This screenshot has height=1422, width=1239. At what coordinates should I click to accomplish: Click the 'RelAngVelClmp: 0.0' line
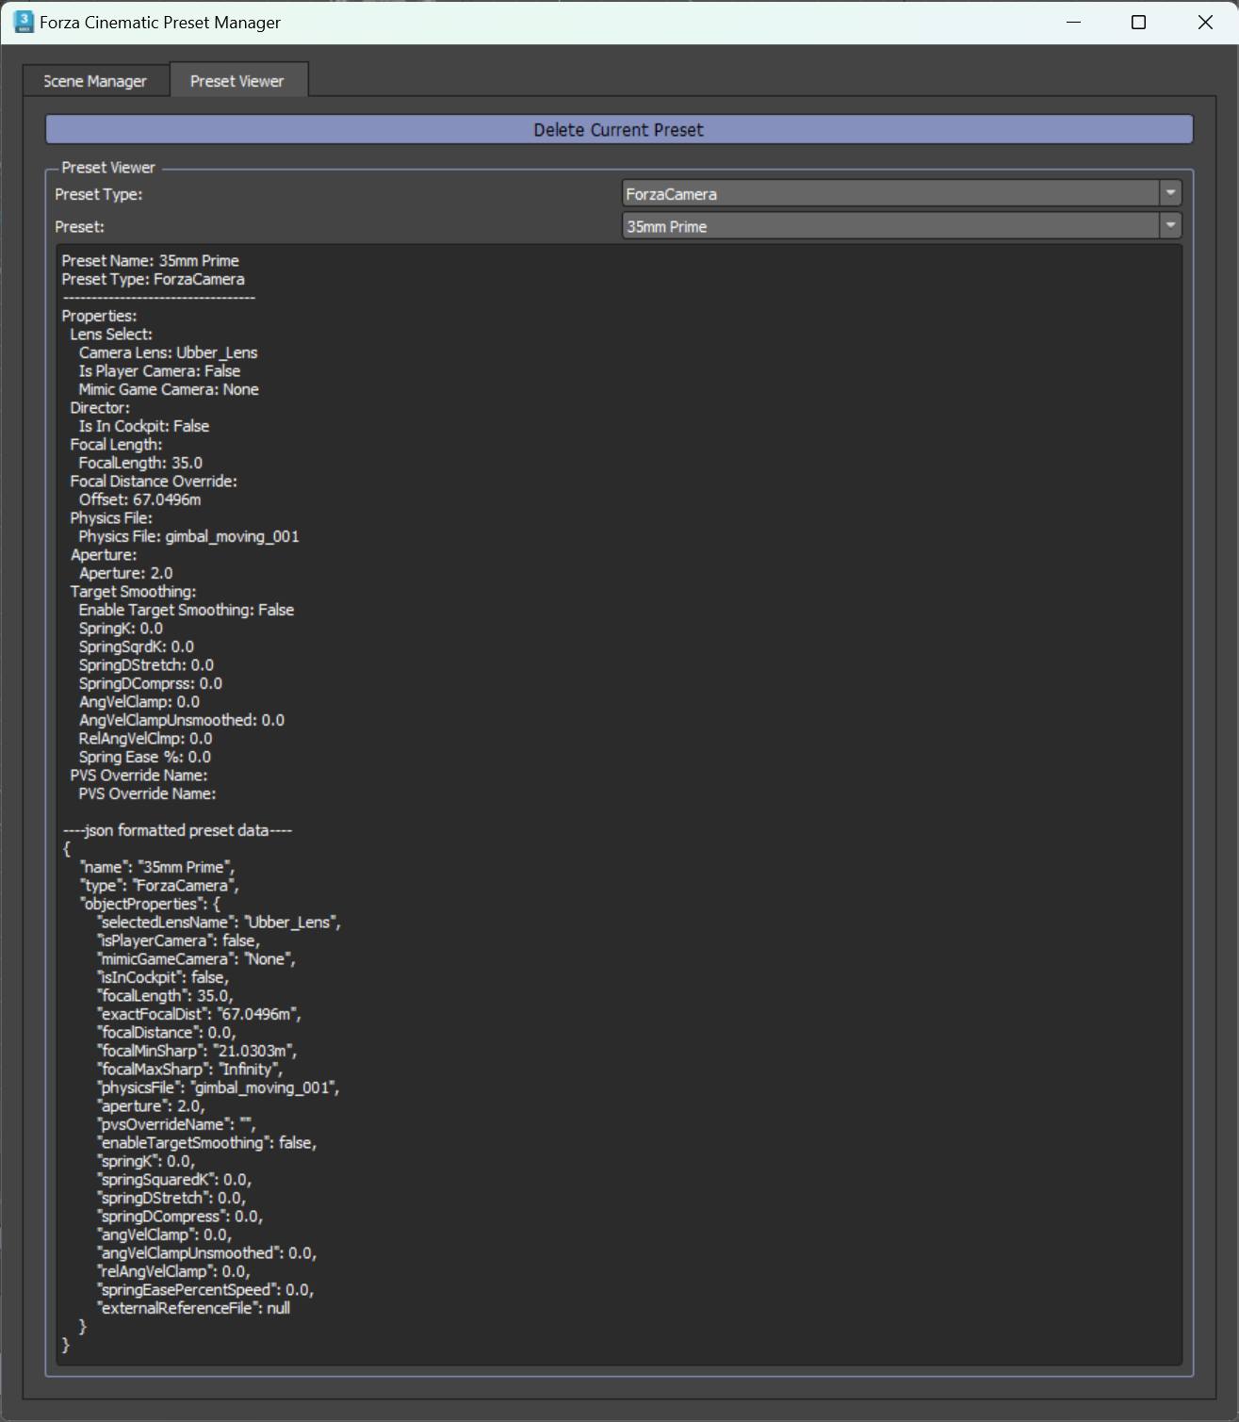click(146, 739)
